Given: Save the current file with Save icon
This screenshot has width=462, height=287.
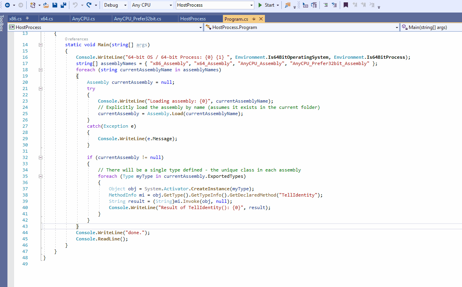Looking at the screenshot, I should coord(54,5).
